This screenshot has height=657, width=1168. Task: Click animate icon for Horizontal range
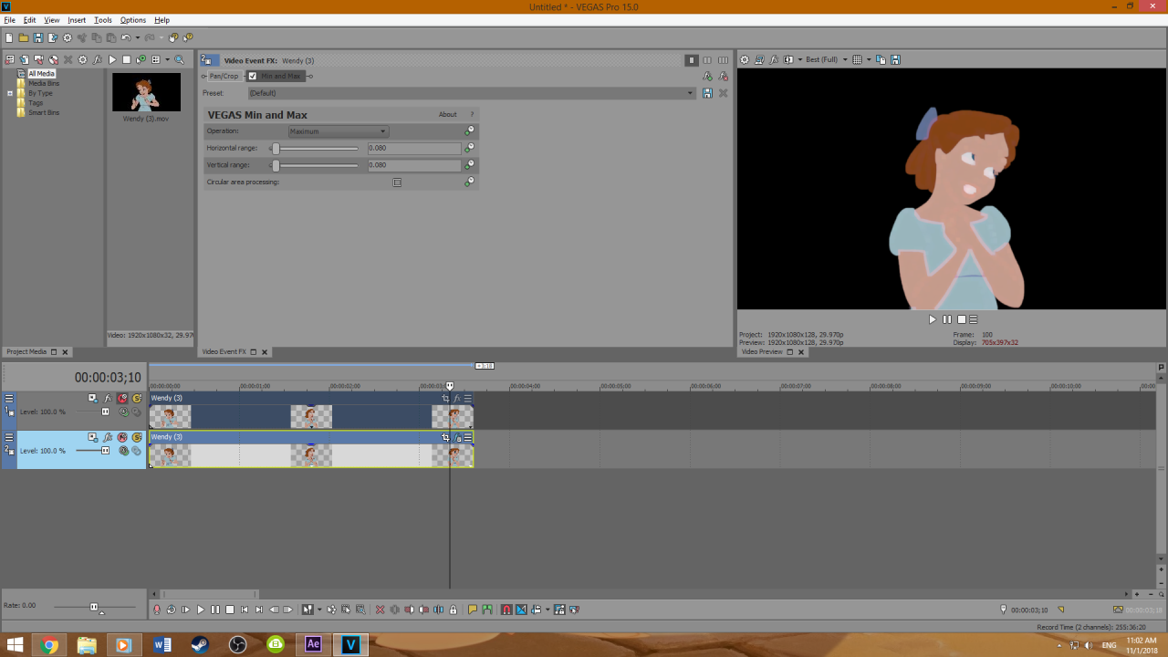(469, 148)
